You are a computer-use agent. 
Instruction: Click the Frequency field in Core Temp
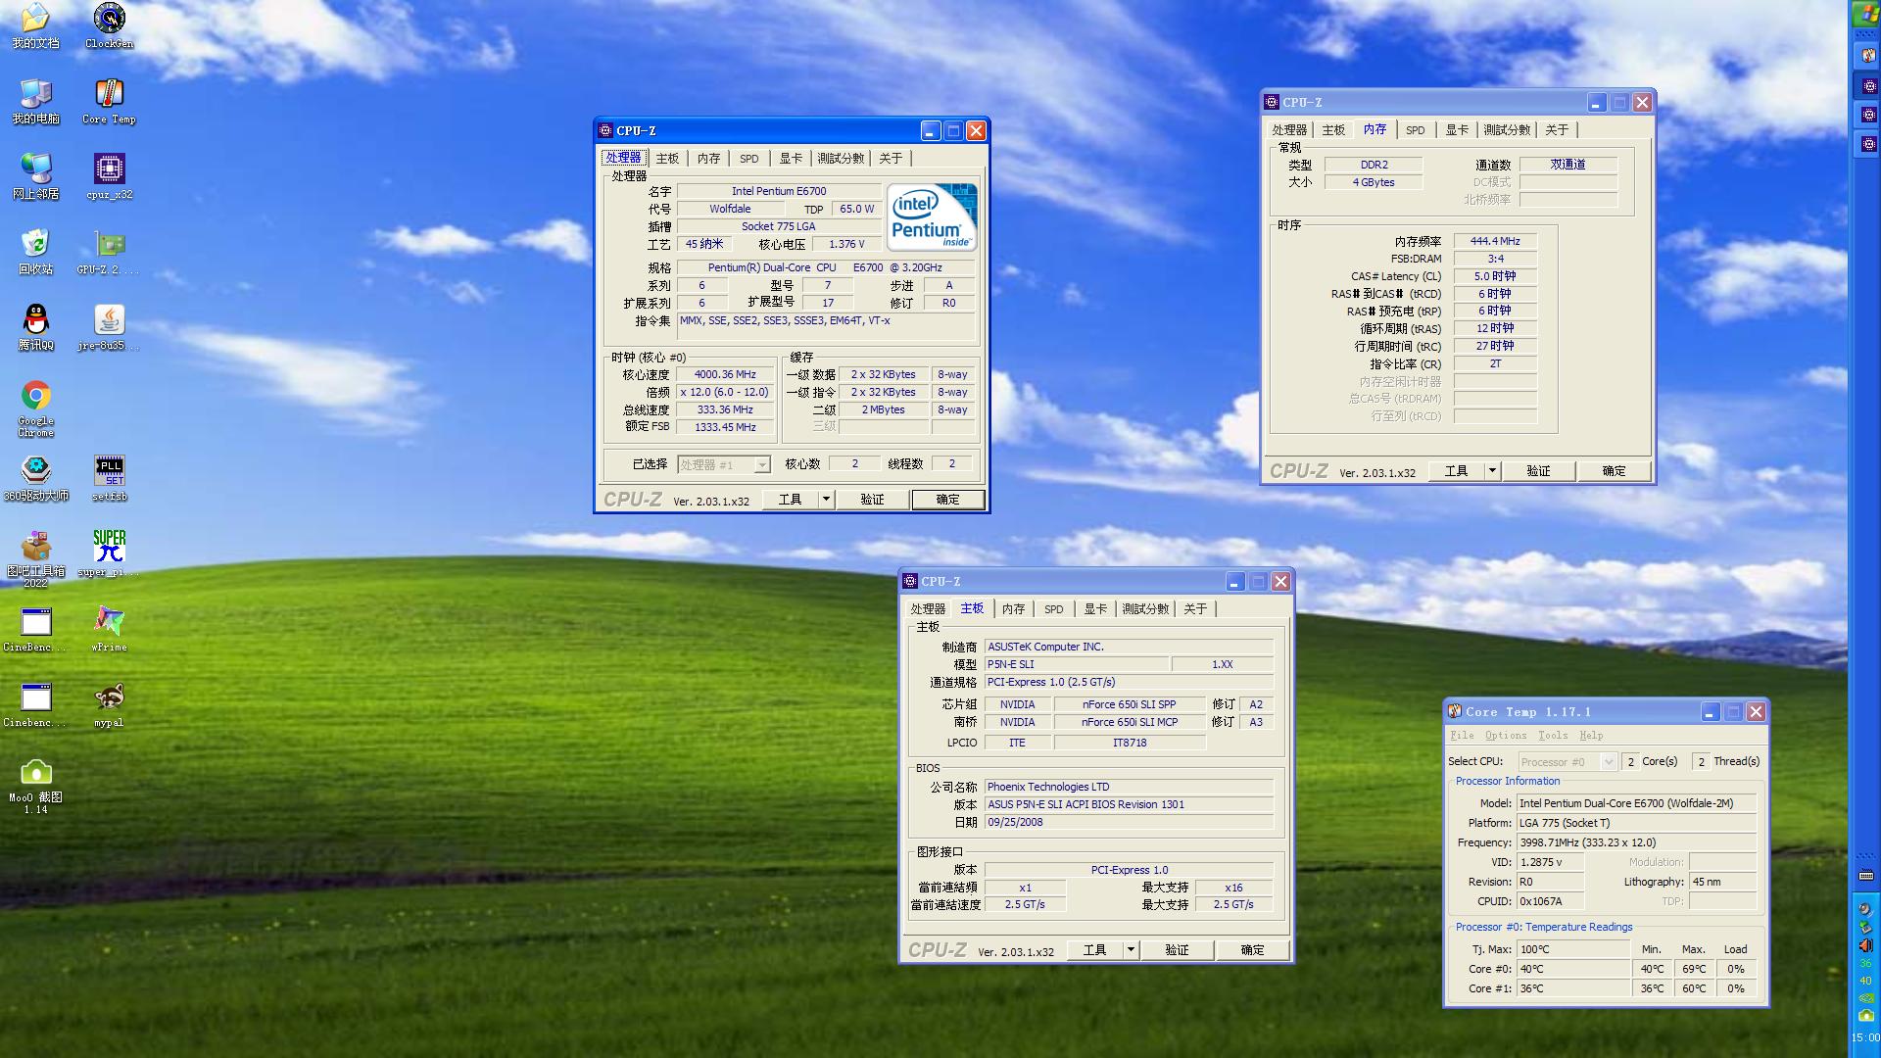pos(1636,842)
